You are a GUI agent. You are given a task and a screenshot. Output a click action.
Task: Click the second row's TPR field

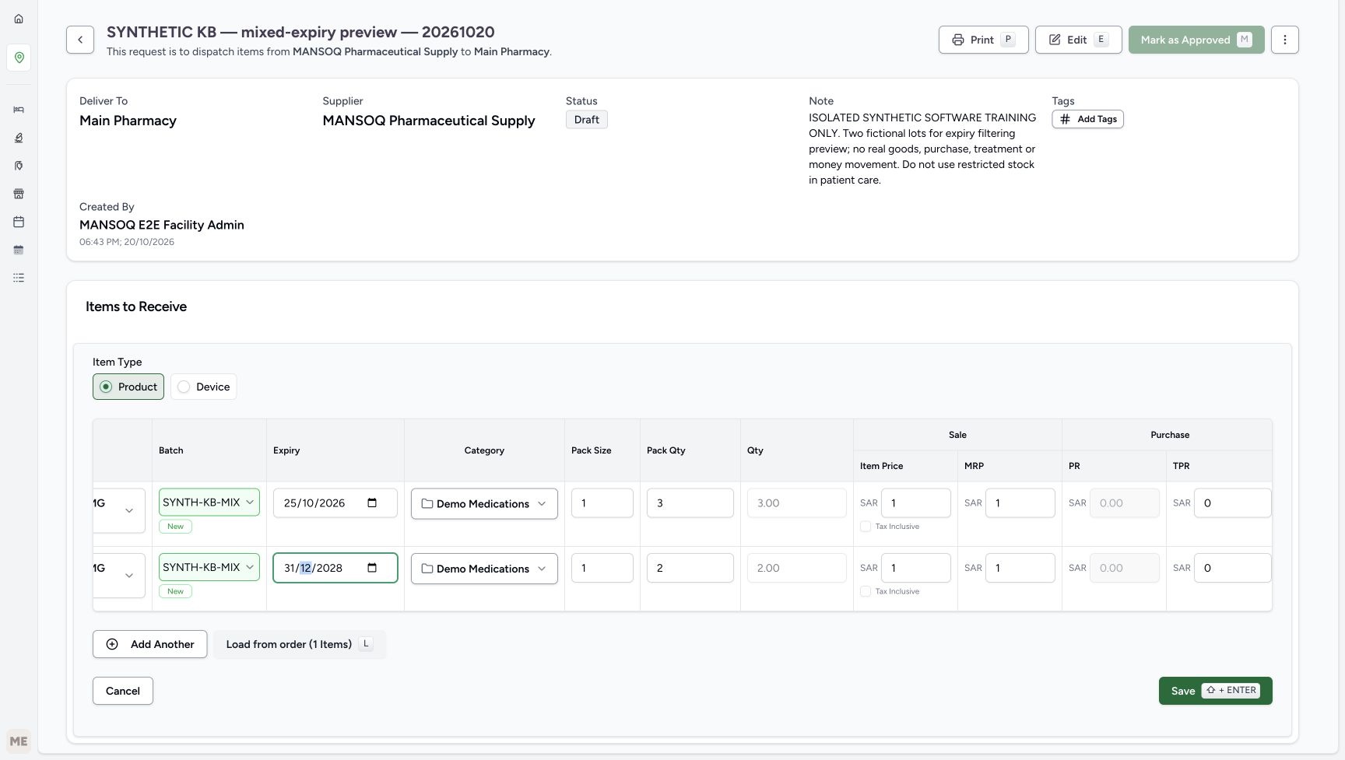pos(1232,568)
